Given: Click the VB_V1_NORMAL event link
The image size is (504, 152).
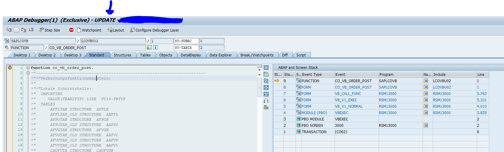Looking at the screenshot, I should click(x=349, y=106).
